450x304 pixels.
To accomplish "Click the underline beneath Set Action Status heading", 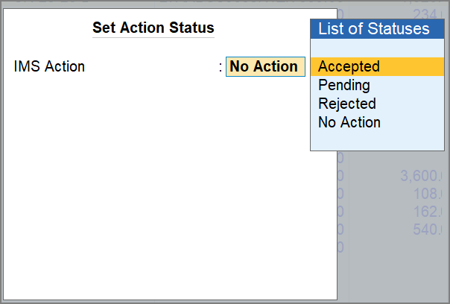I will (x=153, y=37).
